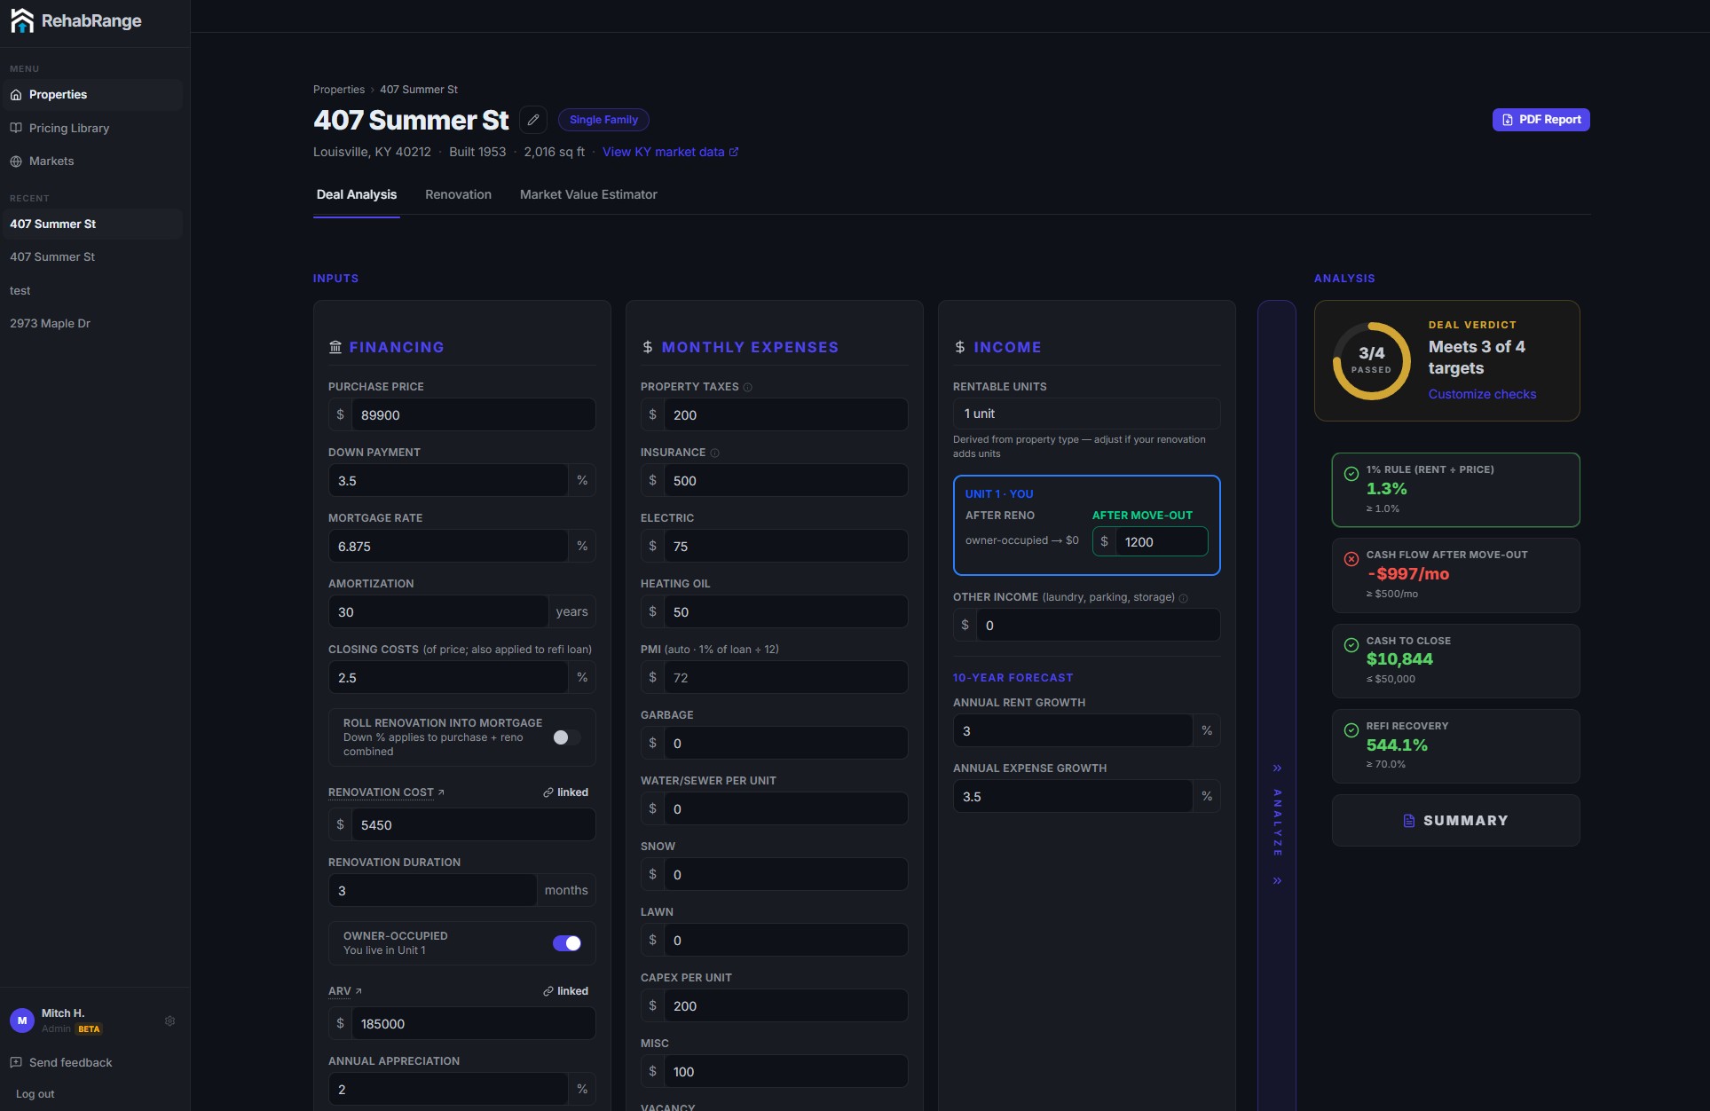1710x1111 pixels.
Task: Click the Insurance info icon
Action: pyautogui.click(x=714, y=453)
